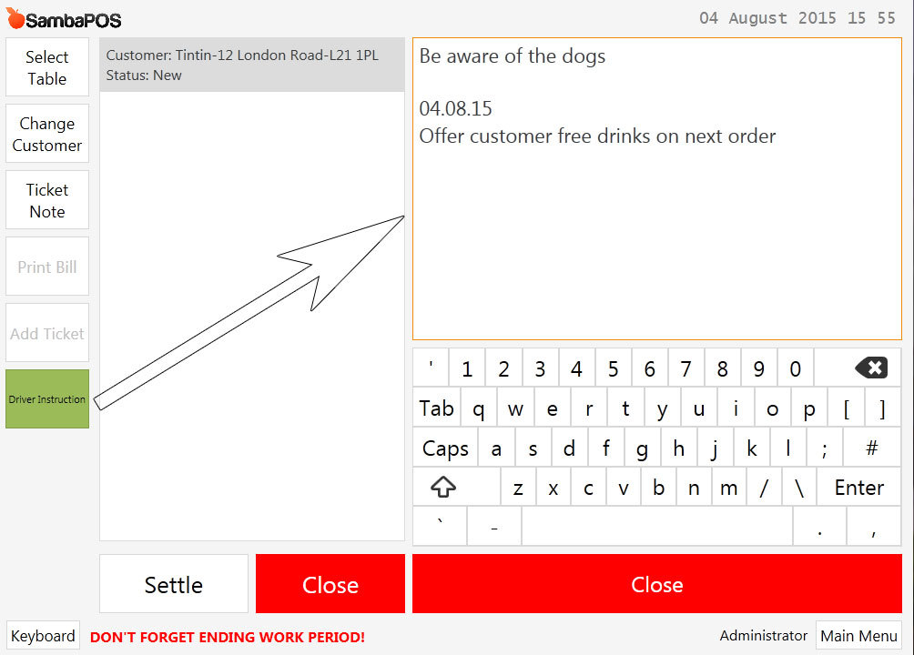Tap the w key
Image resolution: width=914 pixels, height=655 pixels.
tap(515, 408)
